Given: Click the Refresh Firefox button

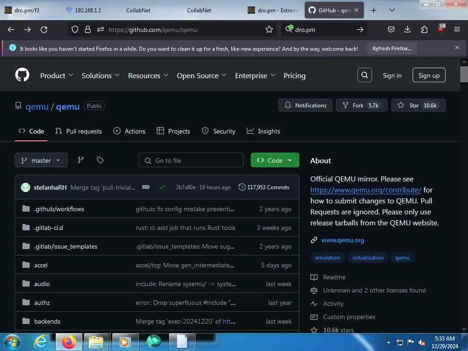Looking at the screenshot, I should click(x=392, y=48).
